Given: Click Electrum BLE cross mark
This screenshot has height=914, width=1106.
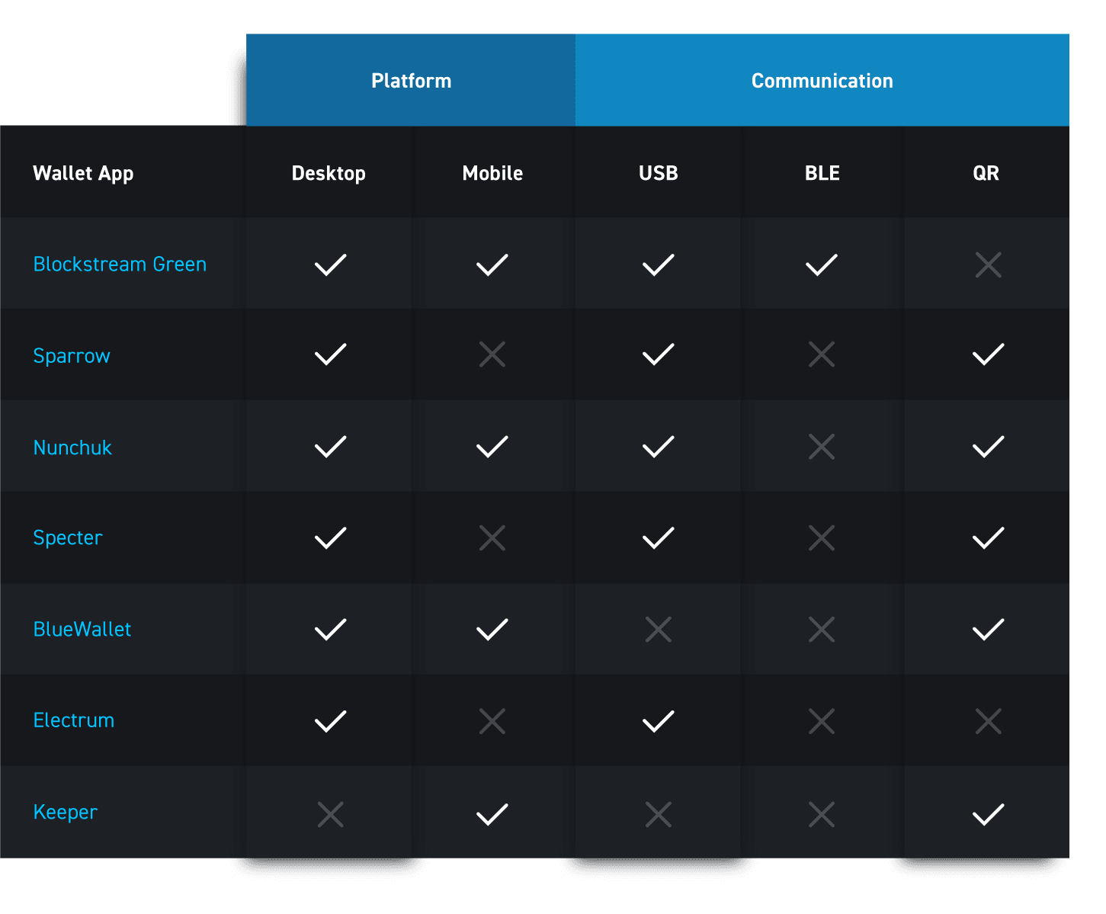Looking at the screenshot, I should pos(822,721).
